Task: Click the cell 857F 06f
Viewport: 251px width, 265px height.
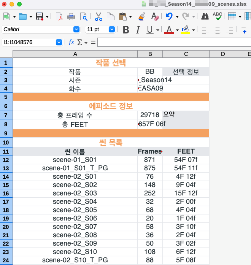Action: pyautogui.click(x=150, y=124)
